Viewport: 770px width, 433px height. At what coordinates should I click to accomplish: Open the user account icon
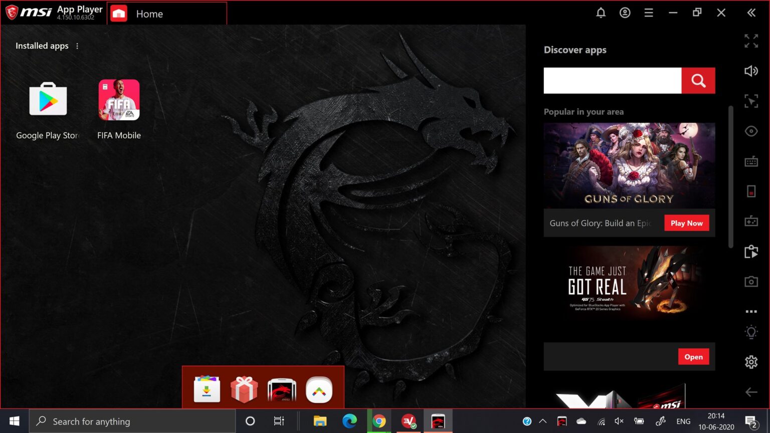click(625, 13)
